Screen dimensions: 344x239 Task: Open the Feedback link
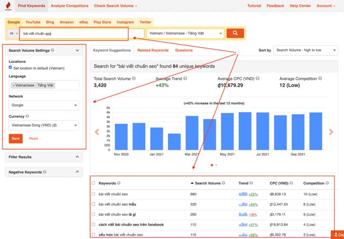(x=275, y=6)
